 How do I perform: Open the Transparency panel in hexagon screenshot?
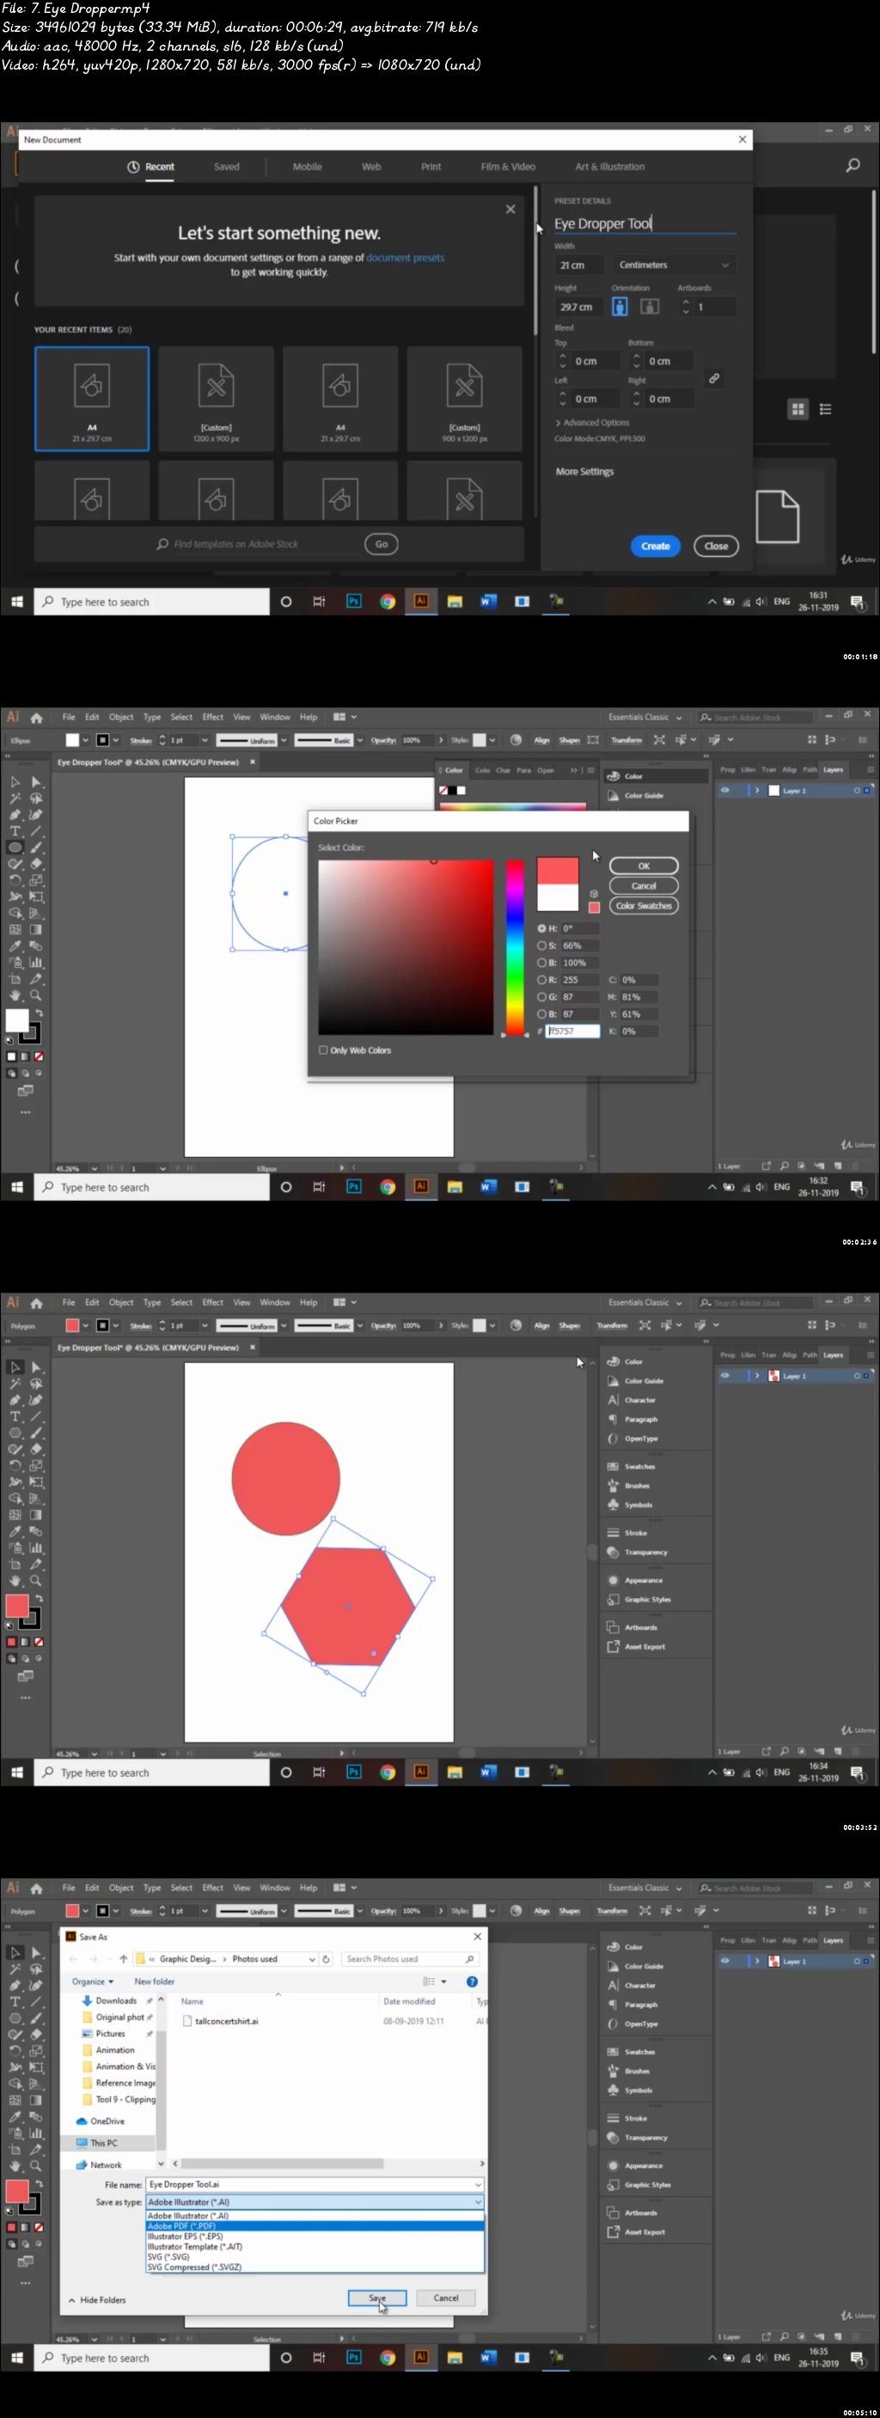pyautogui.click(x=637, y=1552)
